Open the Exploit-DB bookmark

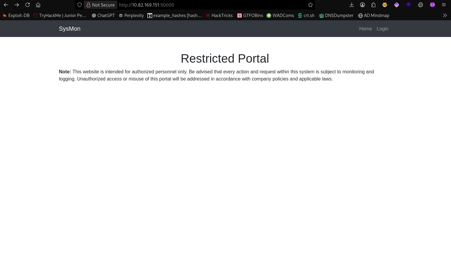point(16,16)
